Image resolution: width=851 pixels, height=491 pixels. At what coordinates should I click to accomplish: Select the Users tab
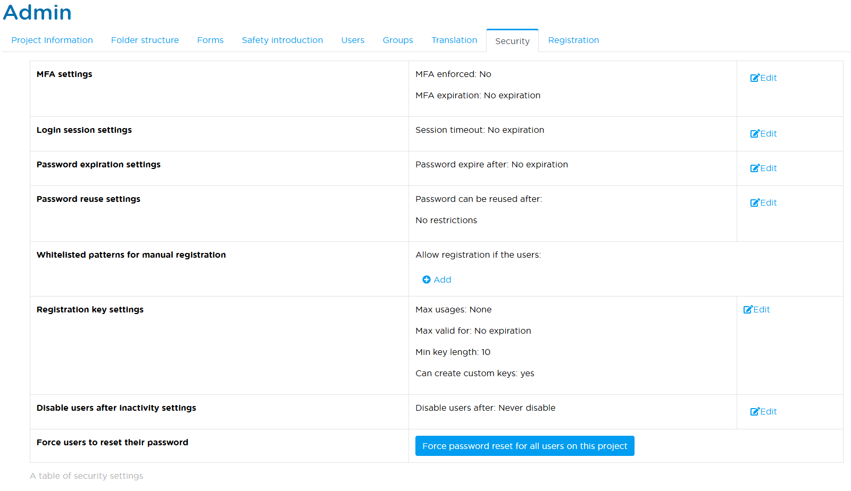coord(353,40)
